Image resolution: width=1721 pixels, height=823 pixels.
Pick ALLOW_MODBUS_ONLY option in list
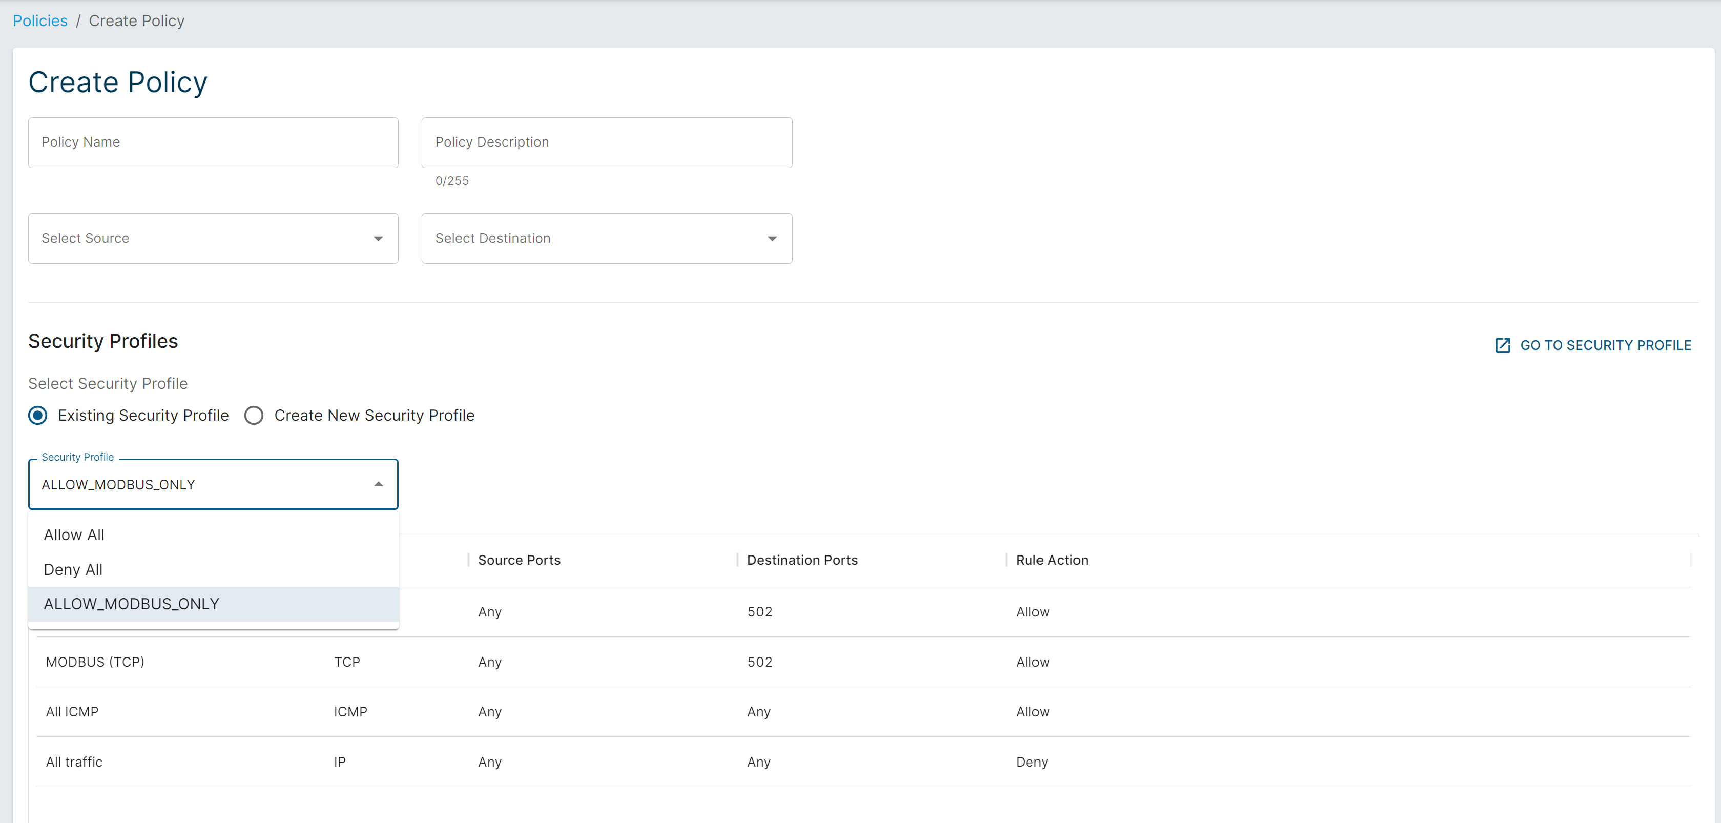[x=132, y=604]
